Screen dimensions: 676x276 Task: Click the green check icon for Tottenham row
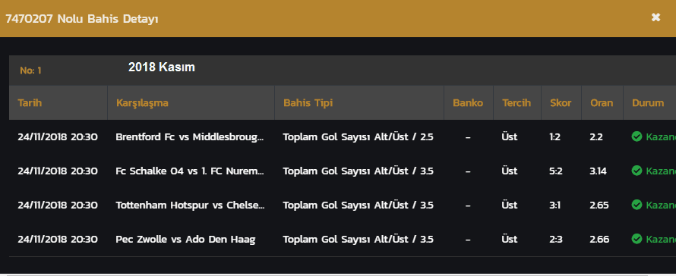coord(637,205)
